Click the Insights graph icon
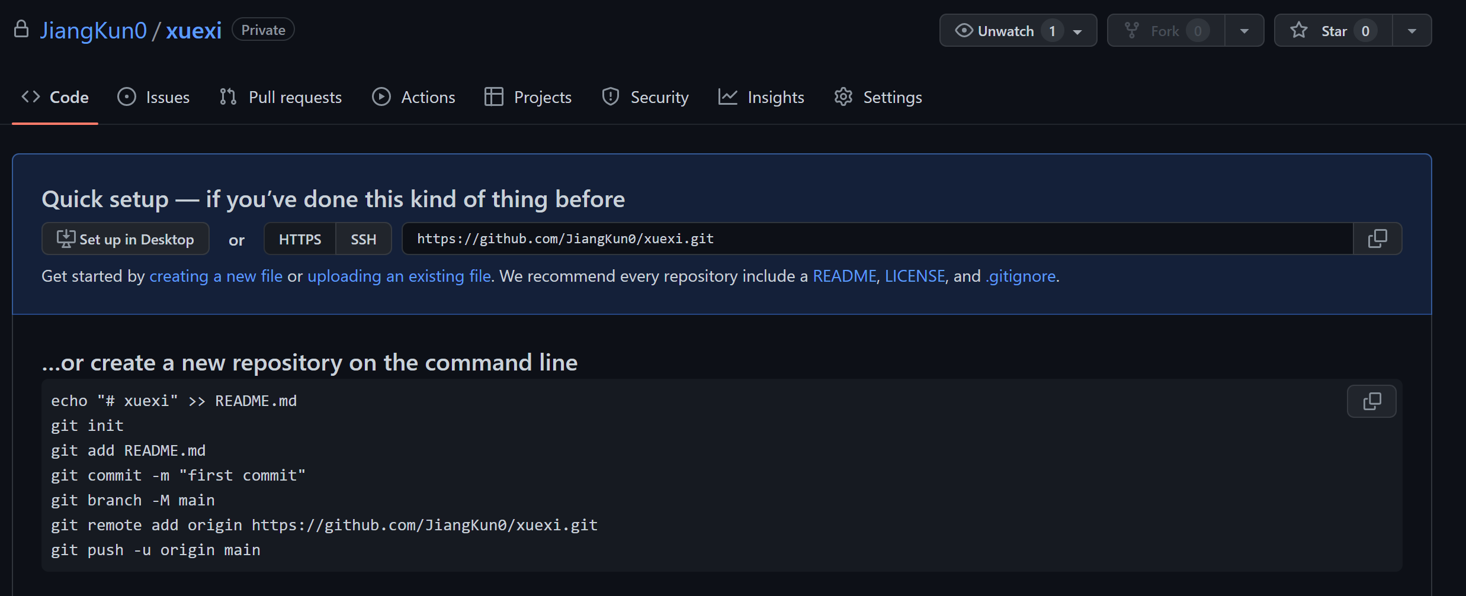 (727, 97)
